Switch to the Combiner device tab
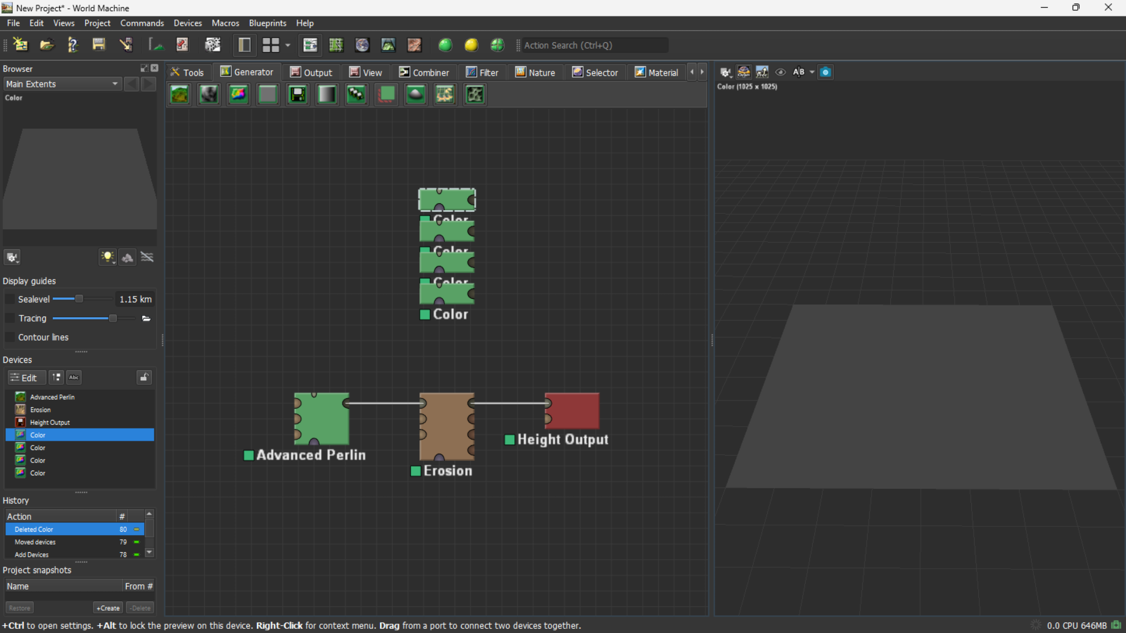 coord(425,72)
